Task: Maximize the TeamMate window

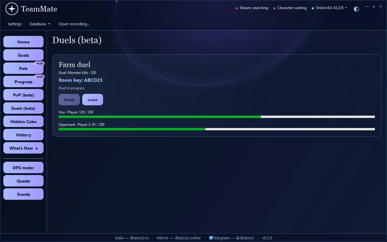Action: point(374,6)
